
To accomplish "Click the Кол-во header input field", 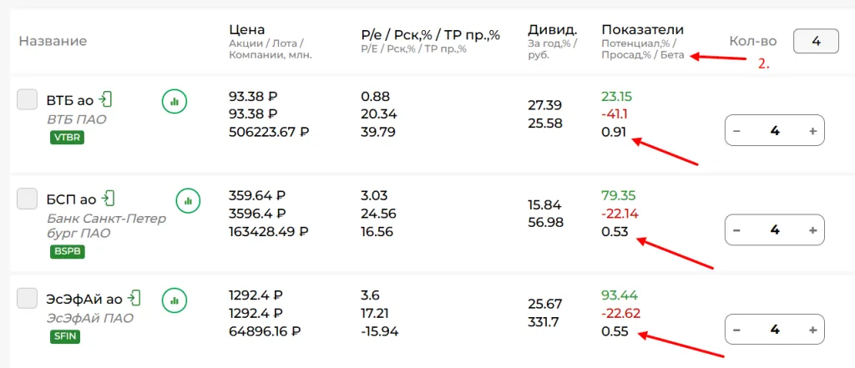I will coord(815,40).
